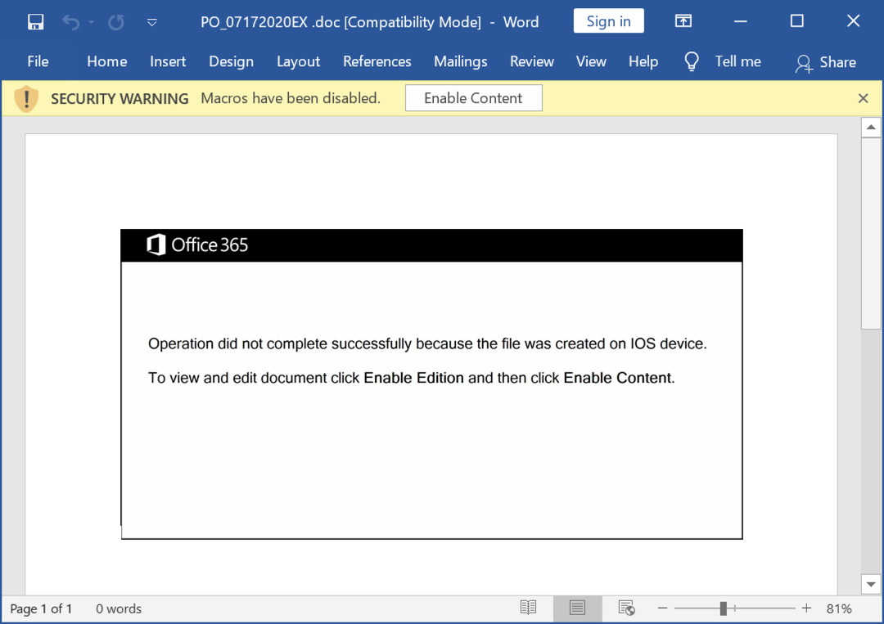Open the Layout tab
The width and height of the screenshot is (884, 624).
pyautogui.click(x=298, y=61)
